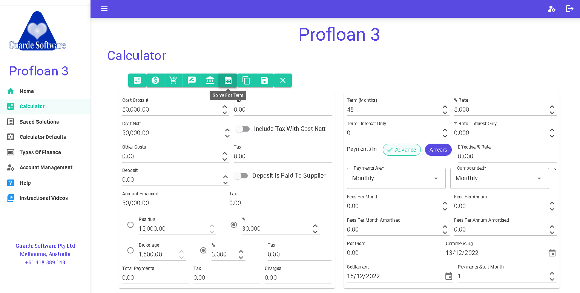
Task: Select Arrears for Payments In
Action: 438,150
